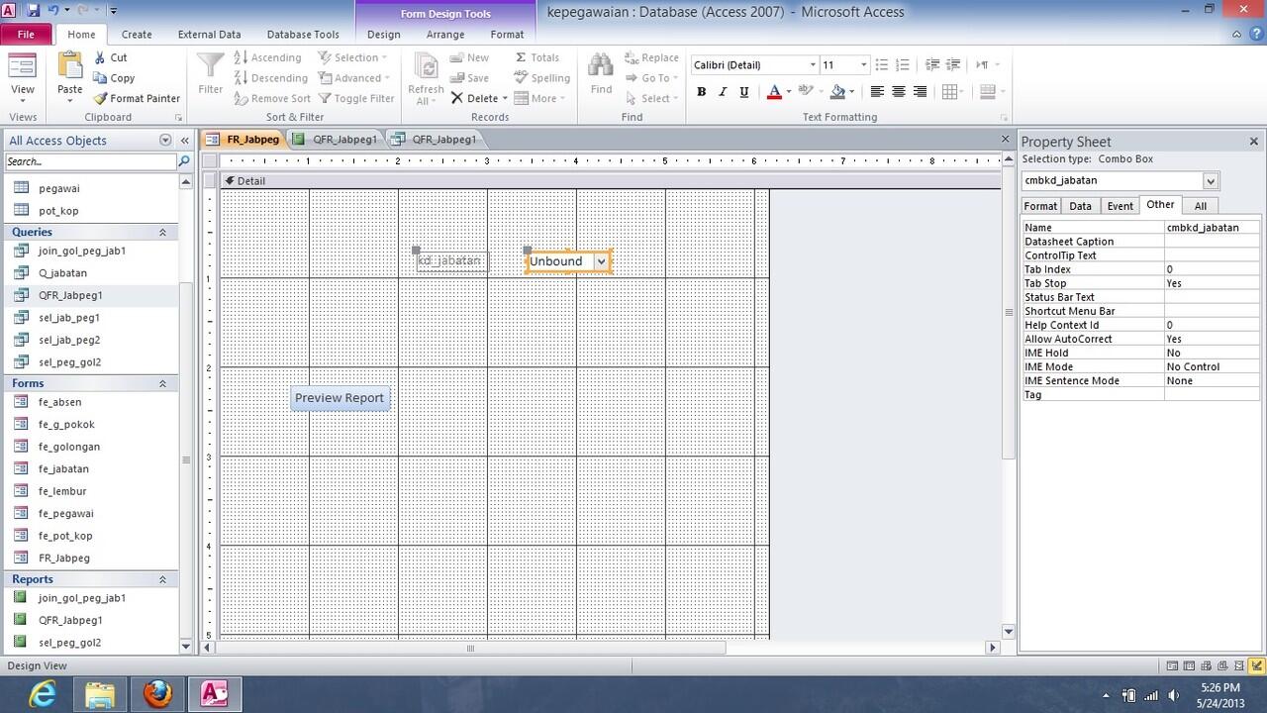Image resolution: width=1267 pixels, height=713 pixels.
Task: Click the Name property value field
Action: pos(1213,228)
